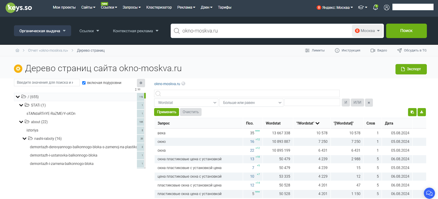The image size is (438, 199).
Task: Open the support chat bubble
Action: pos(429,193)
